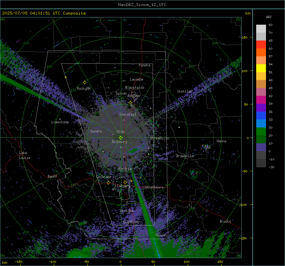Click the Lake Louise label
Viewport: 285px width, 266px height.
click(x=24, y=155)
